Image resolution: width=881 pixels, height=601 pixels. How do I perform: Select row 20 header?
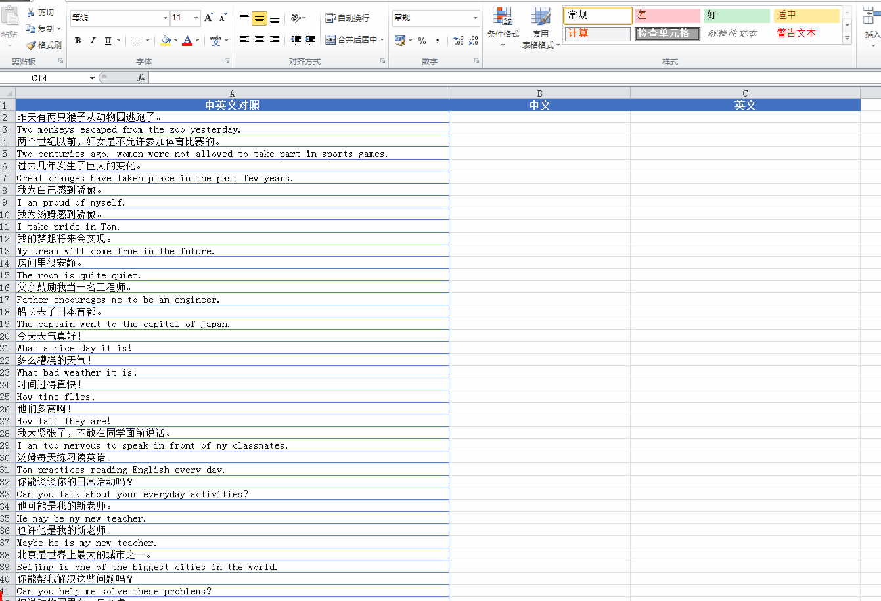point(7,336)
